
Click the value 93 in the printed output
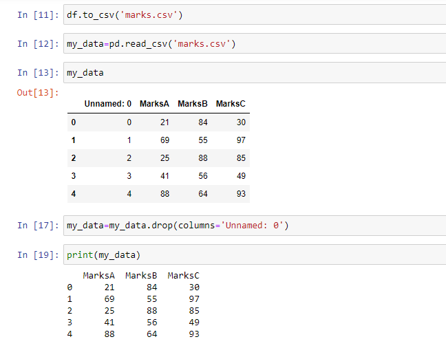coord(194,334)
